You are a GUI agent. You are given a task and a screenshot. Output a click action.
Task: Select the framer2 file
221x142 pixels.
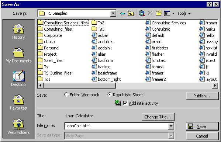(x=156, y=79)
